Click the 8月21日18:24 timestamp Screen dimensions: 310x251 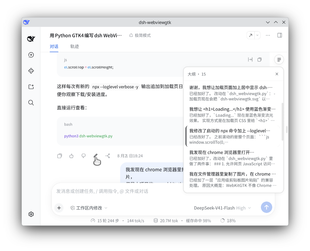(x=130, y=156)
